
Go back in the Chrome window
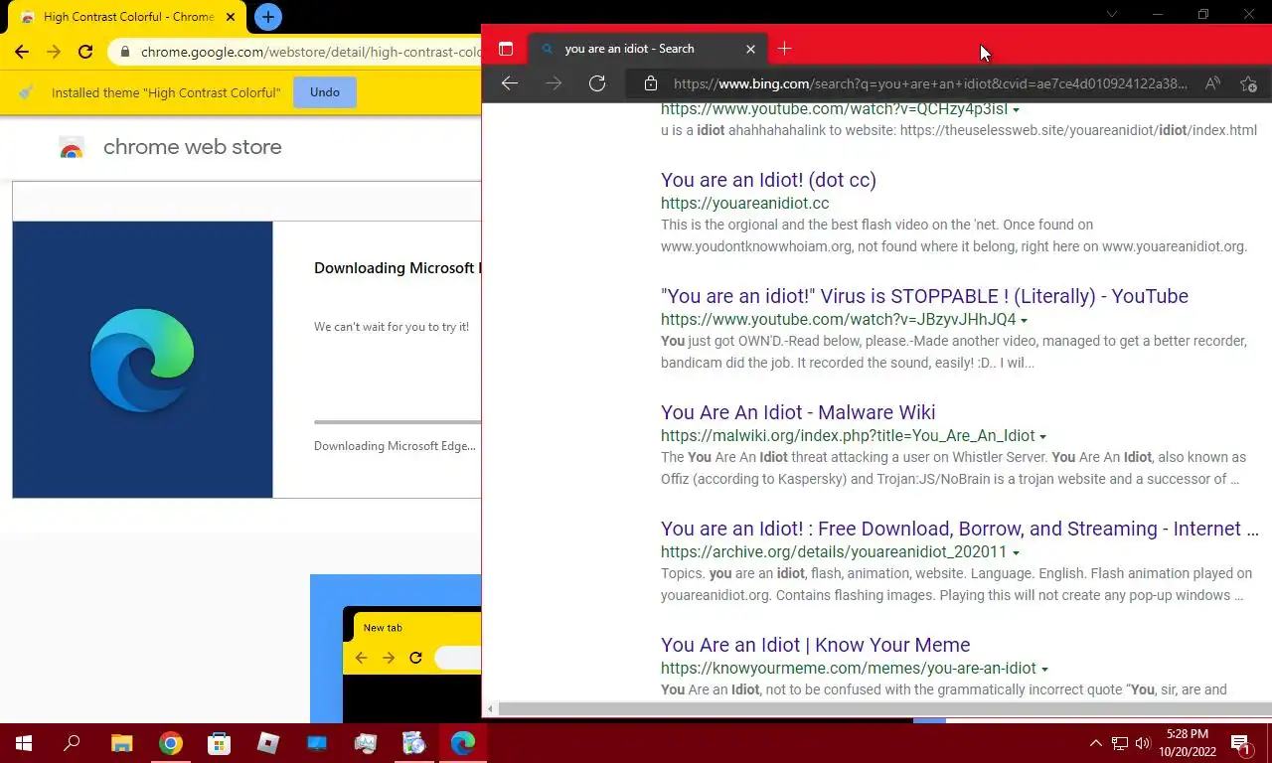coord(22,52)
